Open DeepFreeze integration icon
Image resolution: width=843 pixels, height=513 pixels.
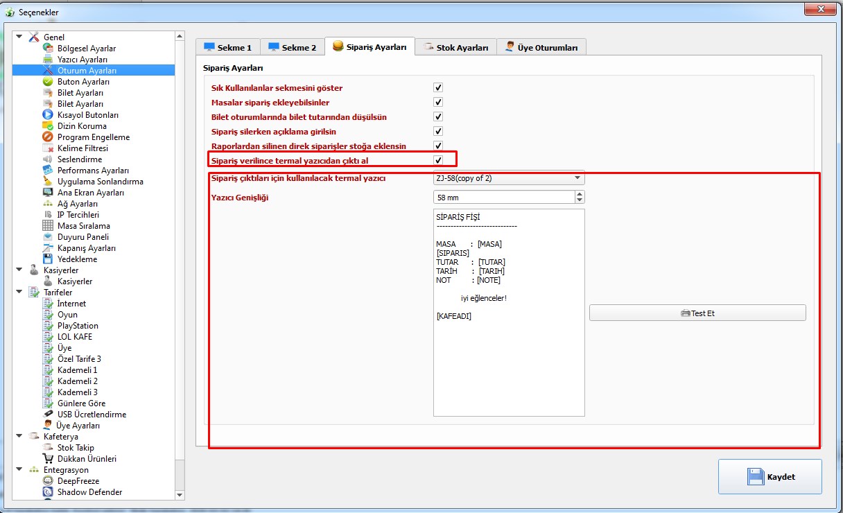click(x=48, y=481)
